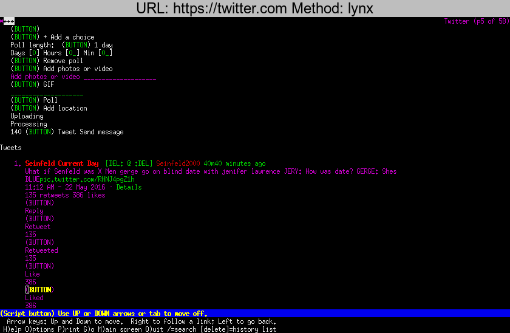Click the GIF button
Viewport: 510px width, 333px height.
[25, 84]
